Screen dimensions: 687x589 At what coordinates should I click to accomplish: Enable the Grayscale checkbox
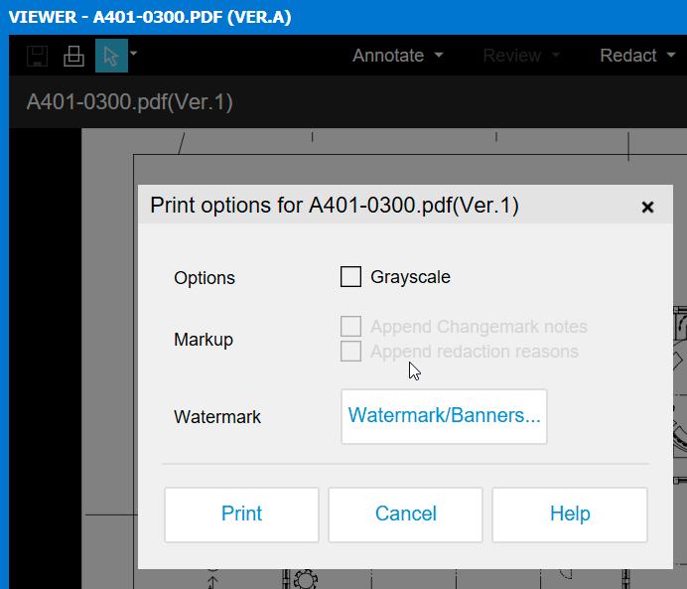350,276
